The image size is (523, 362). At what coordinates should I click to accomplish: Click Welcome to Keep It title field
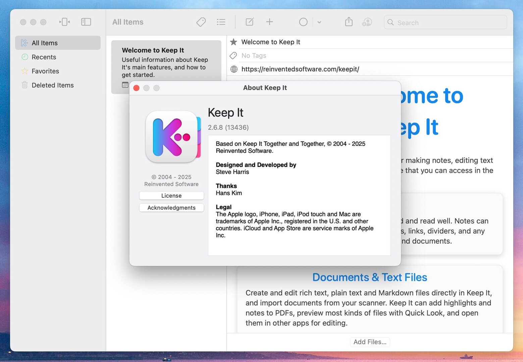[x=376, y=42]
